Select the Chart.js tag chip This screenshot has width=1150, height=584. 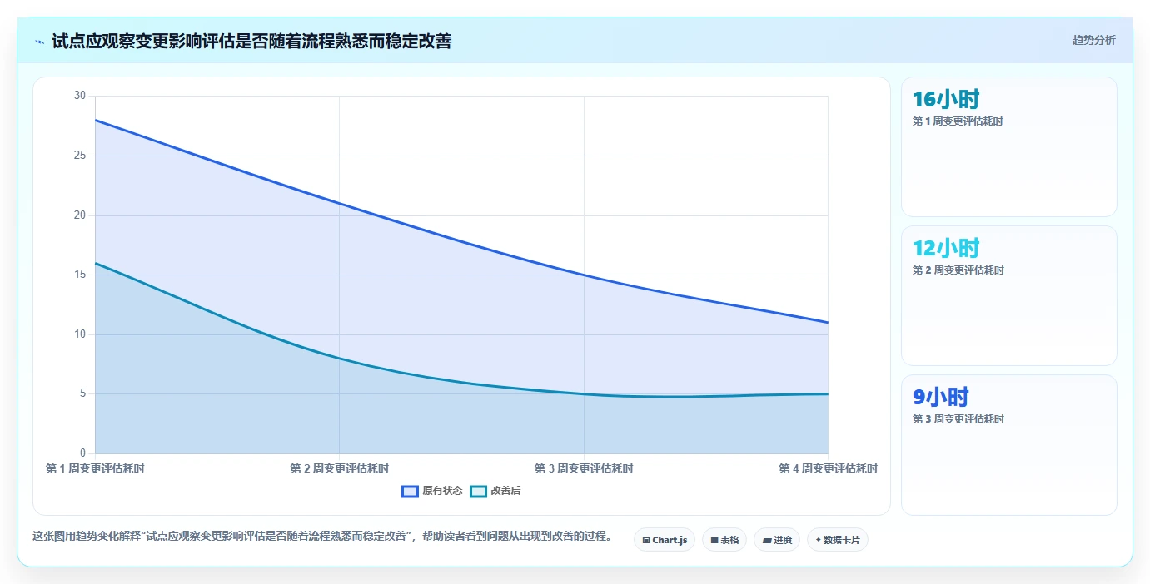pos(665,540)
